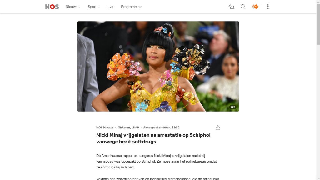Image resolution: width=320 pixels, height=180 pixels.
Task: Click the AFP photo credit badge
Action: [232, 107]
